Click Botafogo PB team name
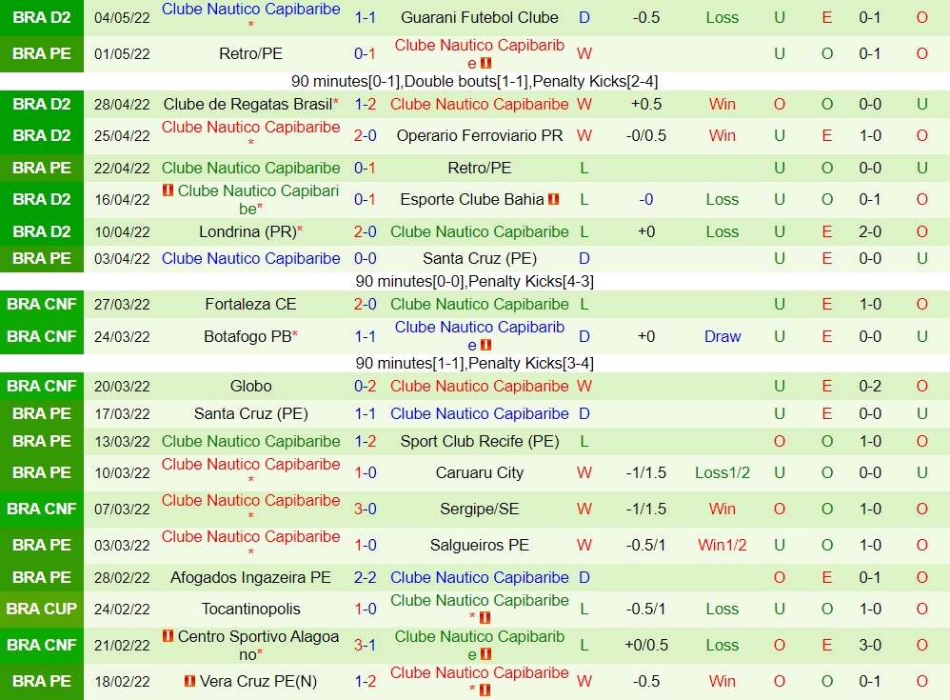This screenshot has width=950, height=700. click(247, 336)
